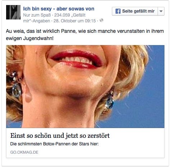This screenshot has width=172, height=167.
Task: Click the Facebook logo in the like button
Action: click(118, 11)
